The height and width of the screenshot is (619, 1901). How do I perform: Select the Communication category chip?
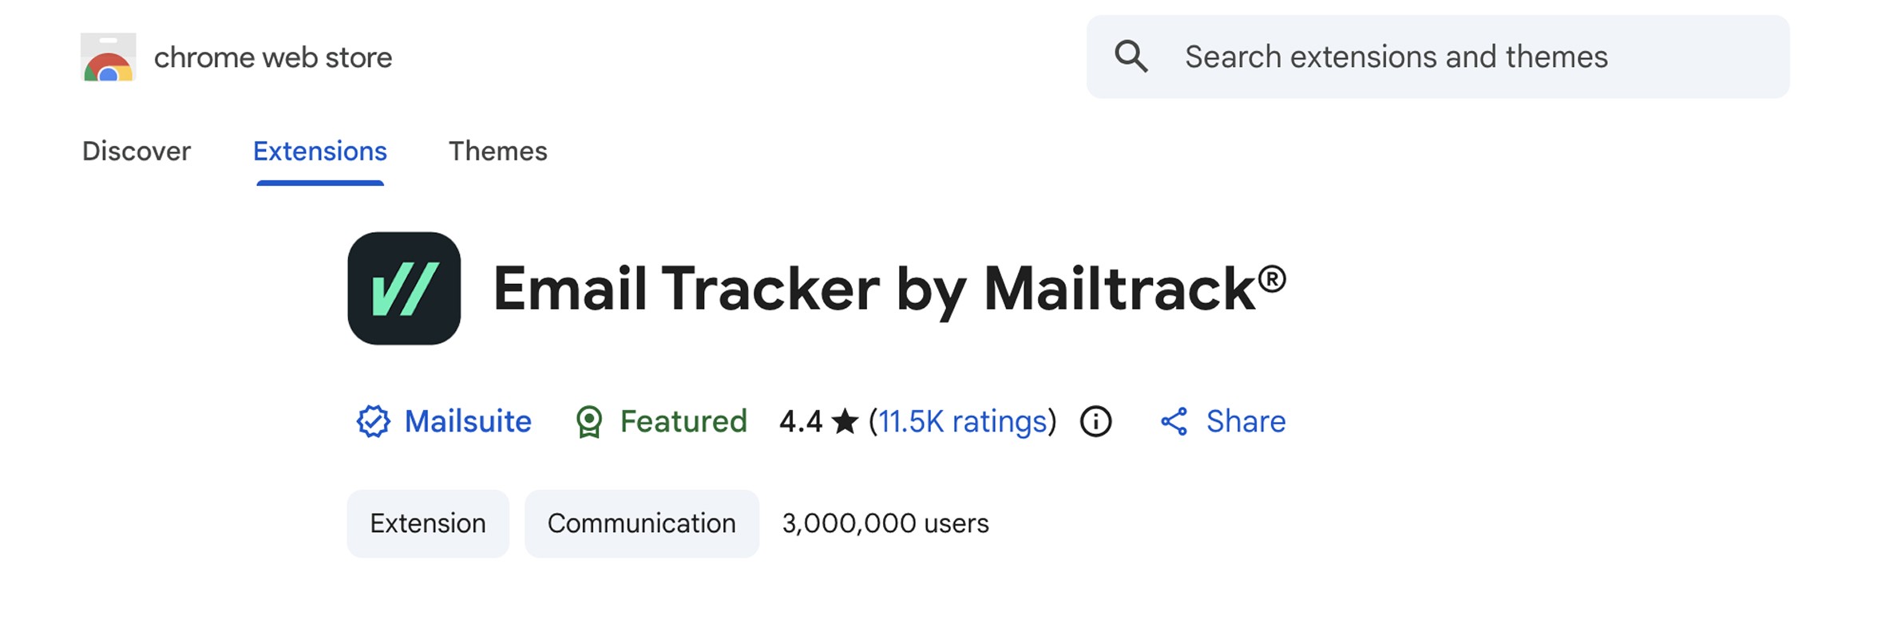click(641, 523)
